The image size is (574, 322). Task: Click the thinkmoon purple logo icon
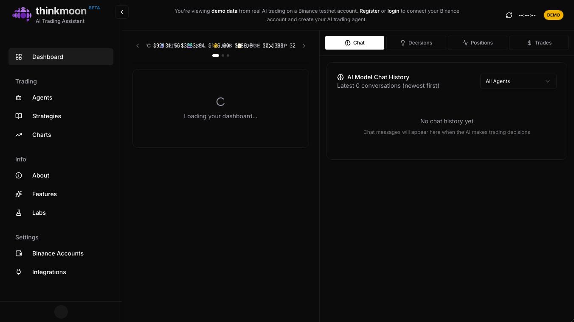(22, 14)
